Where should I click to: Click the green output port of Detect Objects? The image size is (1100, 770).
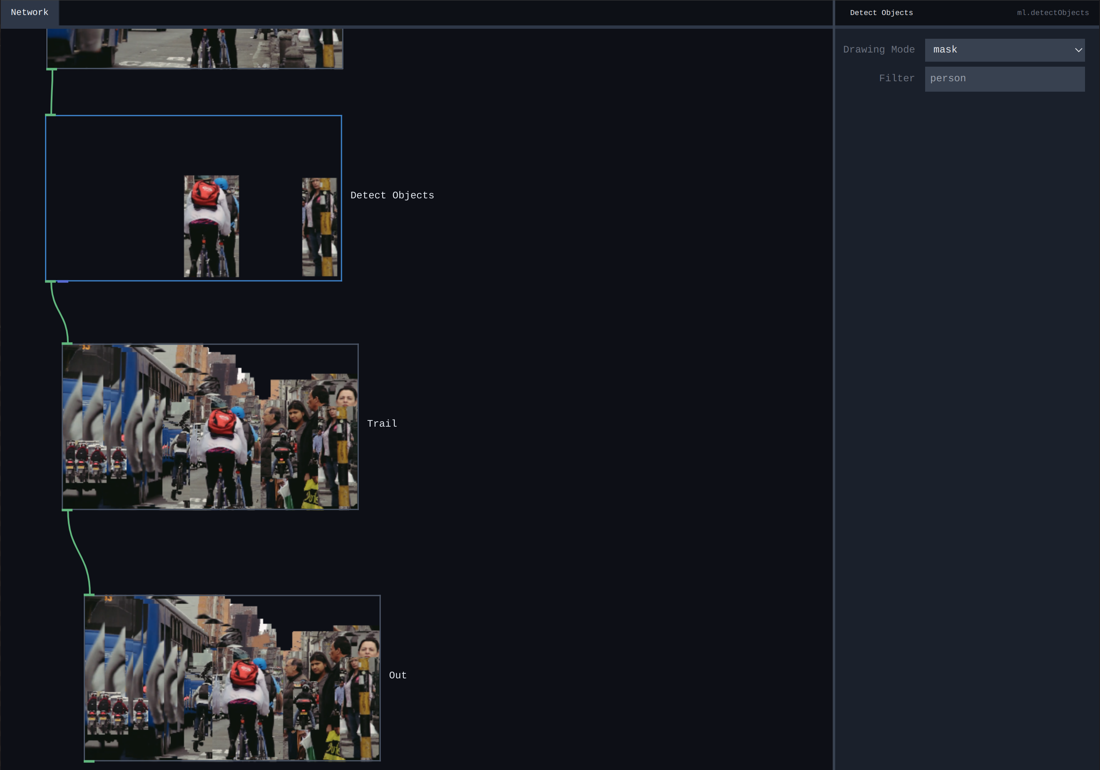point(50,281)
